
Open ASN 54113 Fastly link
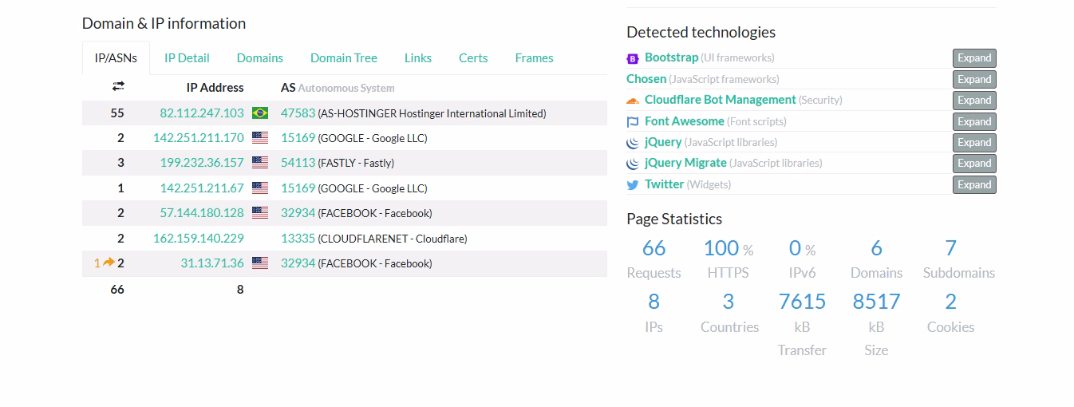tap(298, 163)
